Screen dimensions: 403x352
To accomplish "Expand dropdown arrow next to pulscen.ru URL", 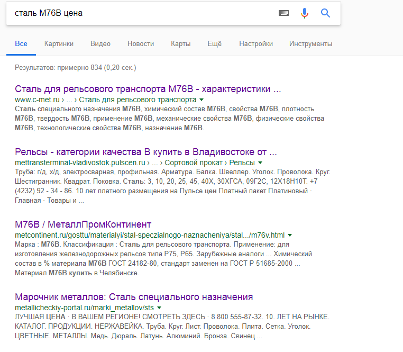I will [260, 163].
